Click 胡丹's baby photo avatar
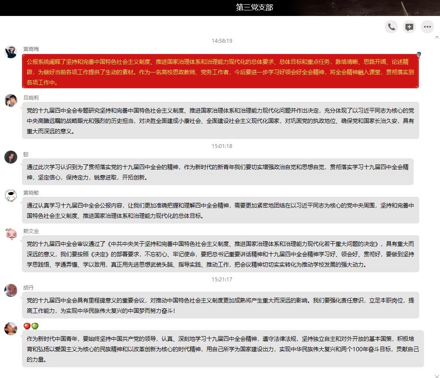Viewport: 440px width, 378px height. pyautogui.click(x=11, y=290)
